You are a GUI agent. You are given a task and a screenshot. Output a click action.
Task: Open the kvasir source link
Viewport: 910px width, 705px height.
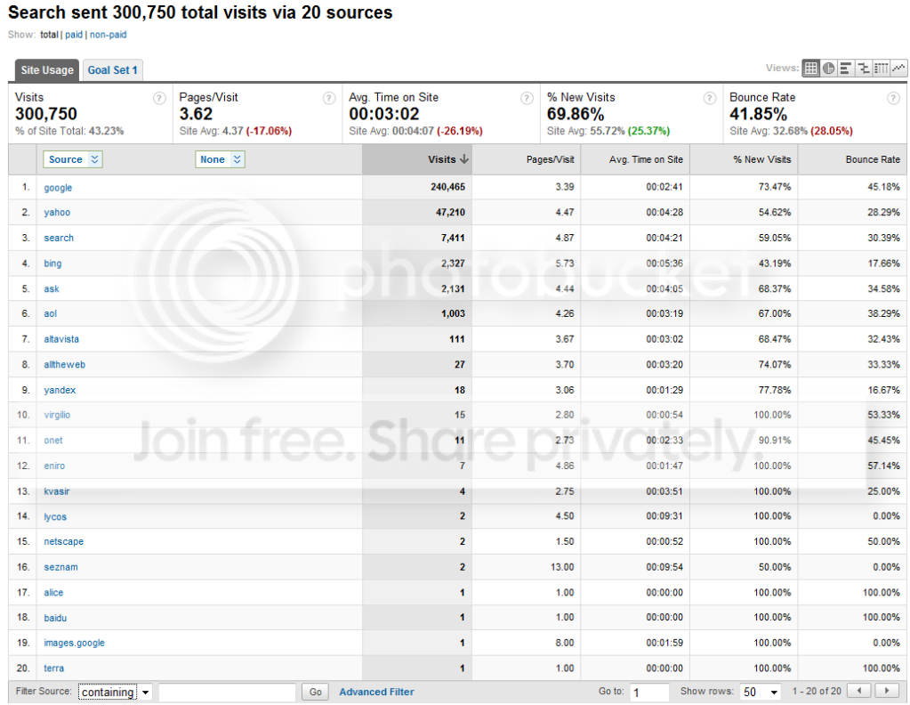point(57,491)
